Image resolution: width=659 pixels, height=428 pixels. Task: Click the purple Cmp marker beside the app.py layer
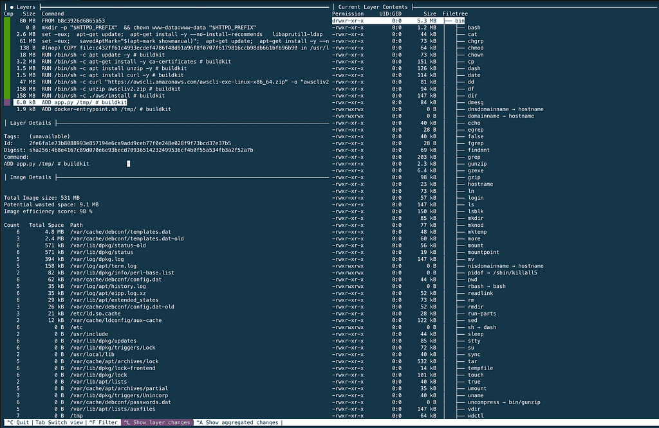click(7, 102)
